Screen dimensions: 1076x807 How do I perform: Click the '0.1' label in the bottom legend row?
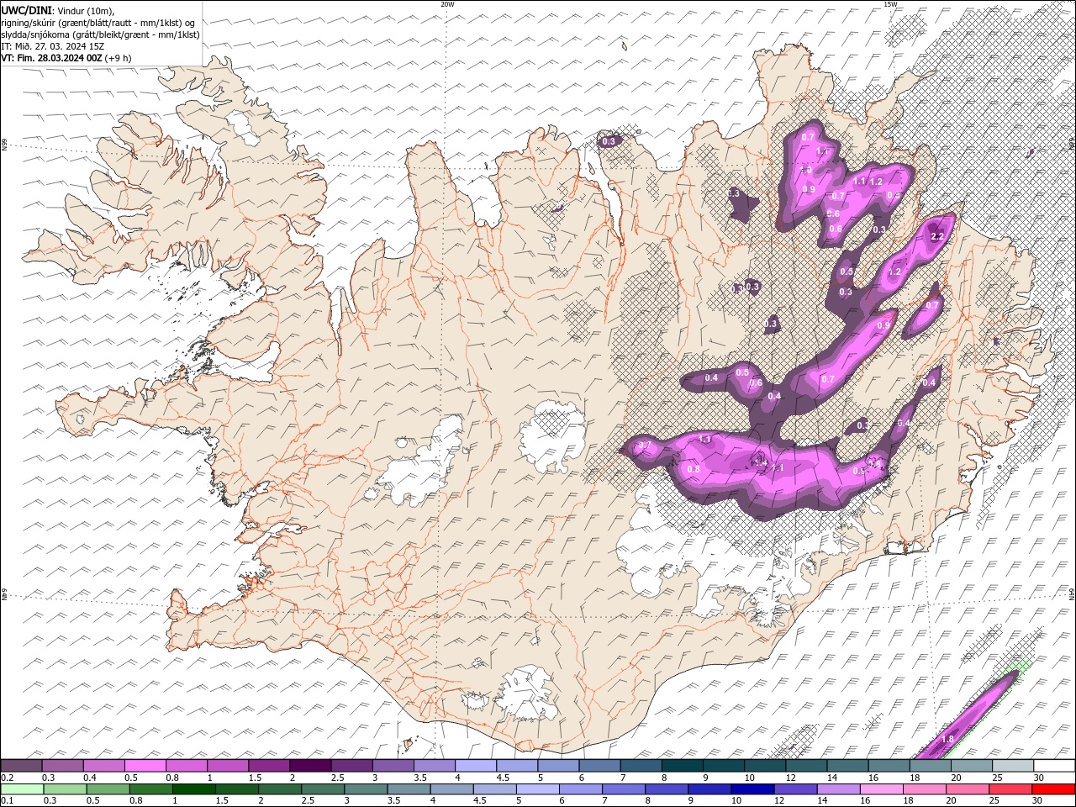7,800
